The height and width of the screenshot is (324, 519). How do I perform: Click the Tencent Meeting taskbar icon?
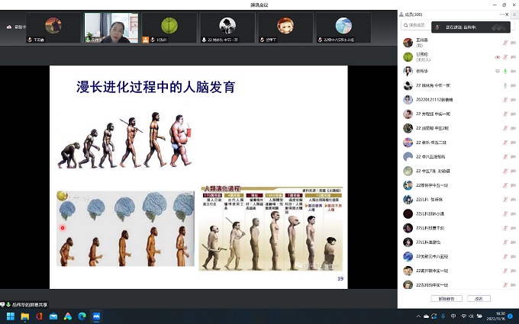97,316
